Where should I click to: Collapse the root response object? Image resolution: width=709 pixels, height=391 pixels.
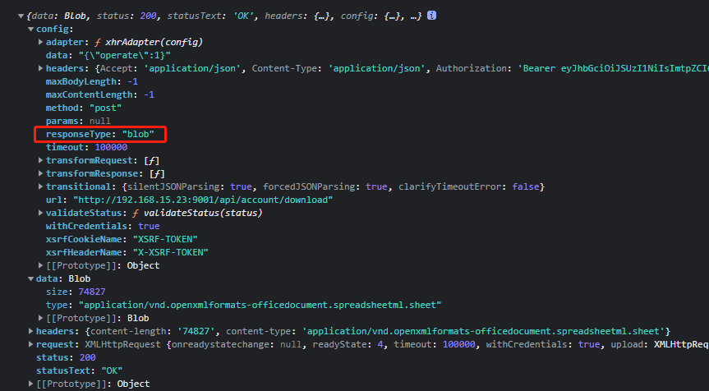click(x=21, y=16)
